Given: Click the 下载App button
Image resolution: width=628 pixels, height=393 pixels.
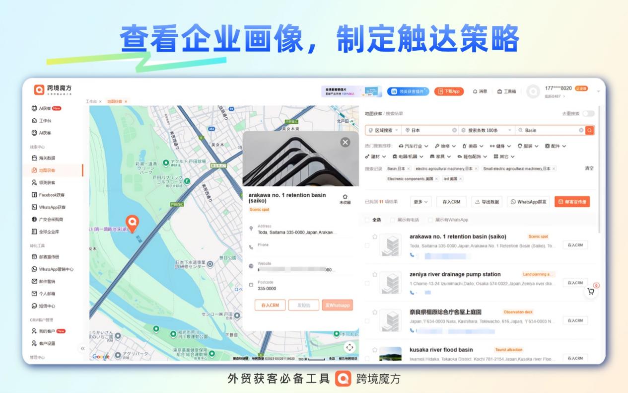Looking at the screenshot, I should tap(449, 91).
